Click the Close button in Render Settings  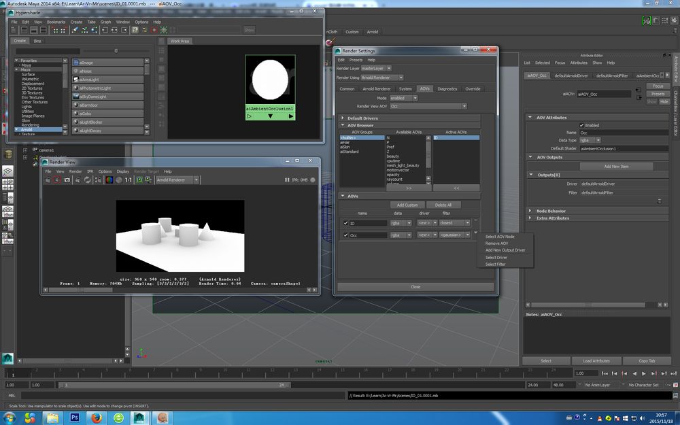pyautogui.click(x=415, y=287)
